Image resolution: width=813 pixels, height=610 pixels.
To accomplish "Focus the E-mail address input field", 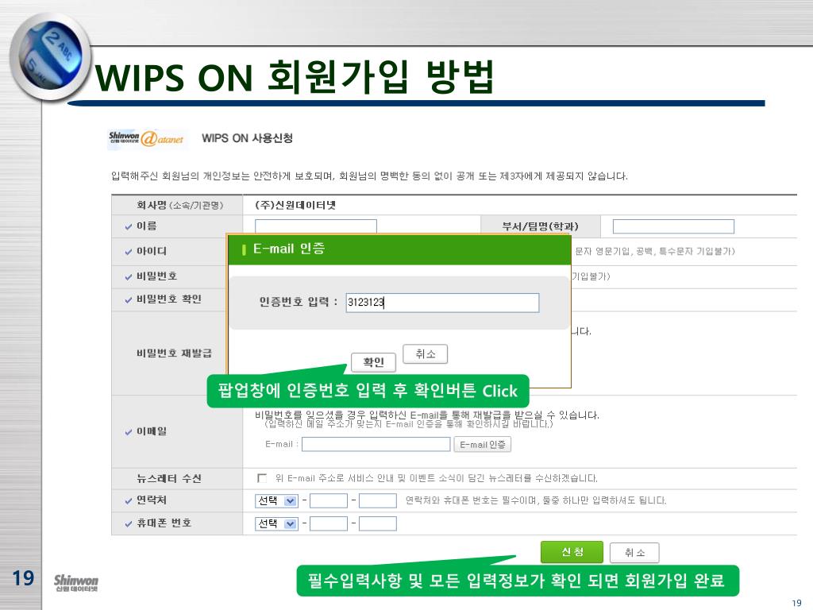I will tap(376, 445).
